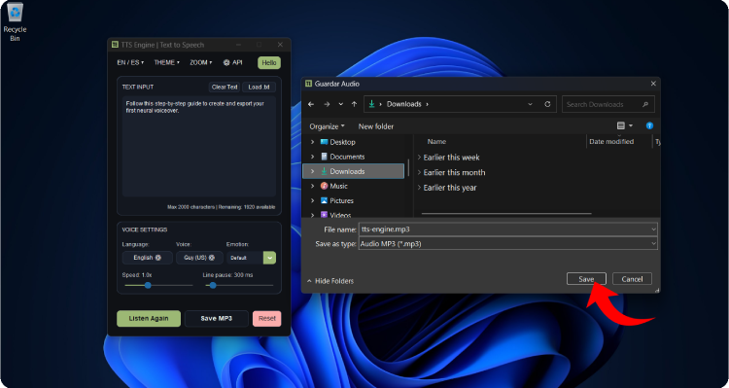Viewport: 729px width, 388px height.
Task: Click the search magnifier icon
Action: pos(645,104)
